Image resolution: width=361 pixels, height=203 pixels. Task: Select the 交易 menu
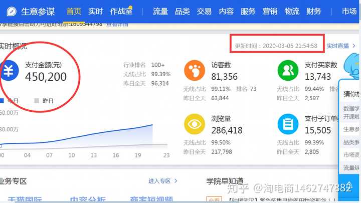point(204,11)
